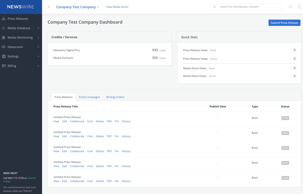
Task: Click the Status column header
Action: [285, 107]
